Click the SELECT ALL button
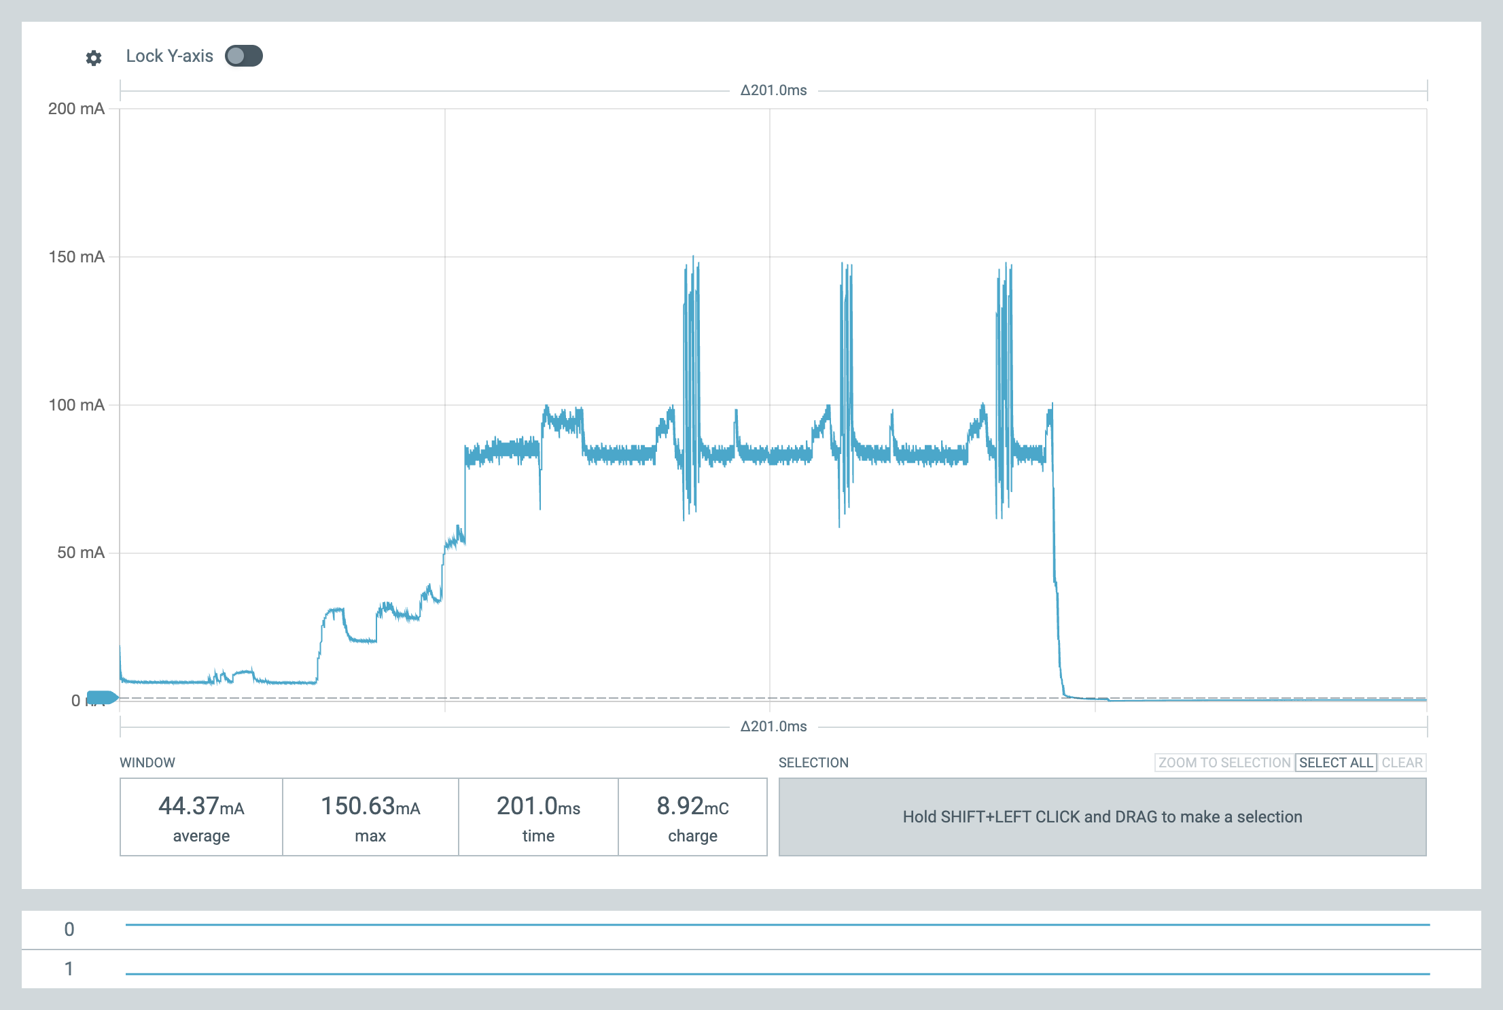This screenshot has width=1503, height=1010. pos(1335,763)
